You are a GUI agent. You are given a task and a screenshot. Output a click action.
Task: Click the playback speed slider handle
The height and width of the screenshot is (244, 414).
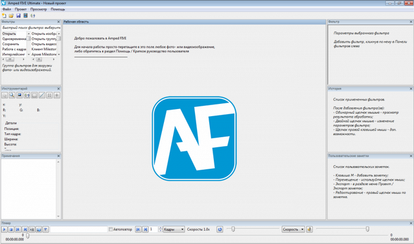pyautogui.click(x=233, y=229)
